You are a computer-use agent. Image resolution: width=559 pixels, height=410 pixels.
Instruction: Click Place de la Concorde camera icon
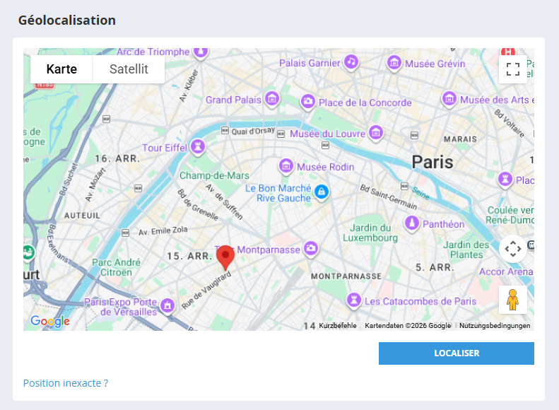(308, 102)
